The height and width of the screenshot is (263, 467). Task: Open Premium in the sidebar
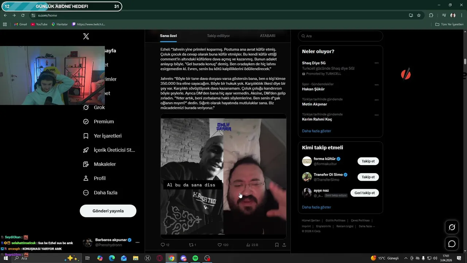tap(99, 122)
